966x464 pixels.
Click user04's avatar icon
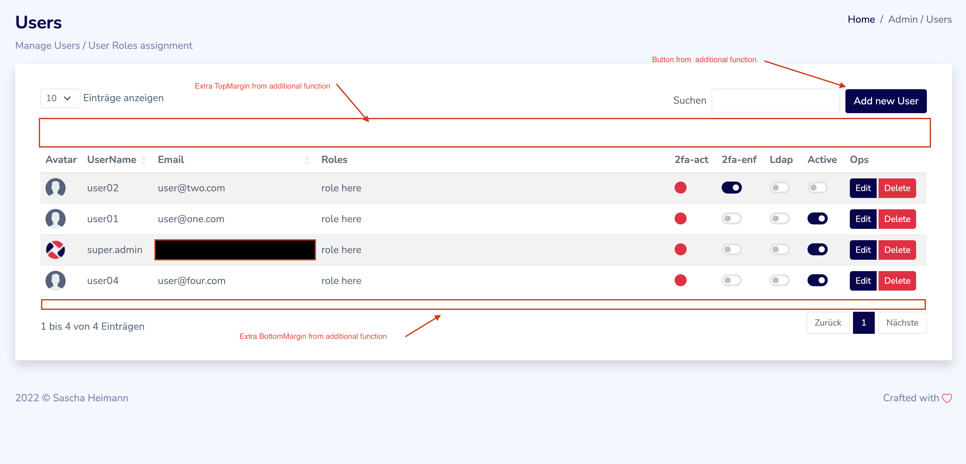[56, 281]
